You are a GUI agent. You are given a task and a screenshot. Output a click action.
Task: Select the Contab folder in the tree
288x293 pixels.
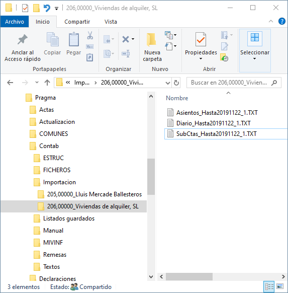point(49,146)
